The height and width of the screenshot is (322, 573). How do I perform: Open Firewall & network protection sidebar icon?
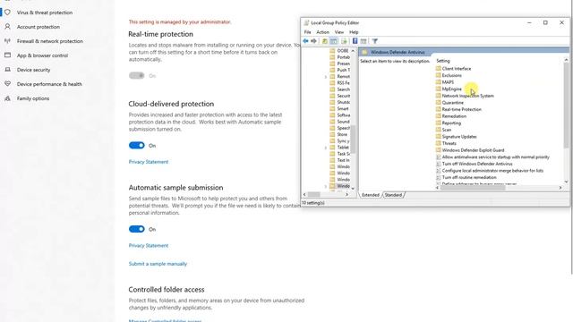(x=7, y=41)
